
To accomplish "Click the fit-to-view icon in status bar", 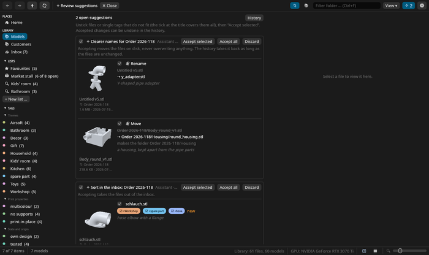I will [364, 251].
